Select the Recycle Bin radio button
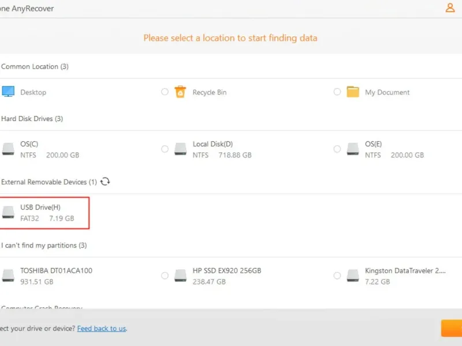462x346 pixels. coord(165,92)
